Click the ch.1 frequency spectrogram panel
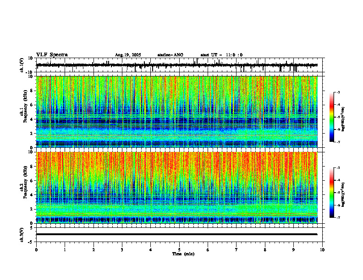Viewport: 363px width, 280px height. pos(176,112)
